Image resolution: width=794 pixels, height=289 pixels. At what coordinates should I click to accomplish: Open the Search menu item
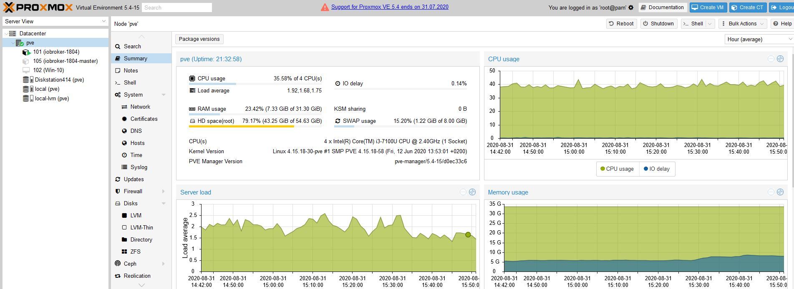[141, 46]
